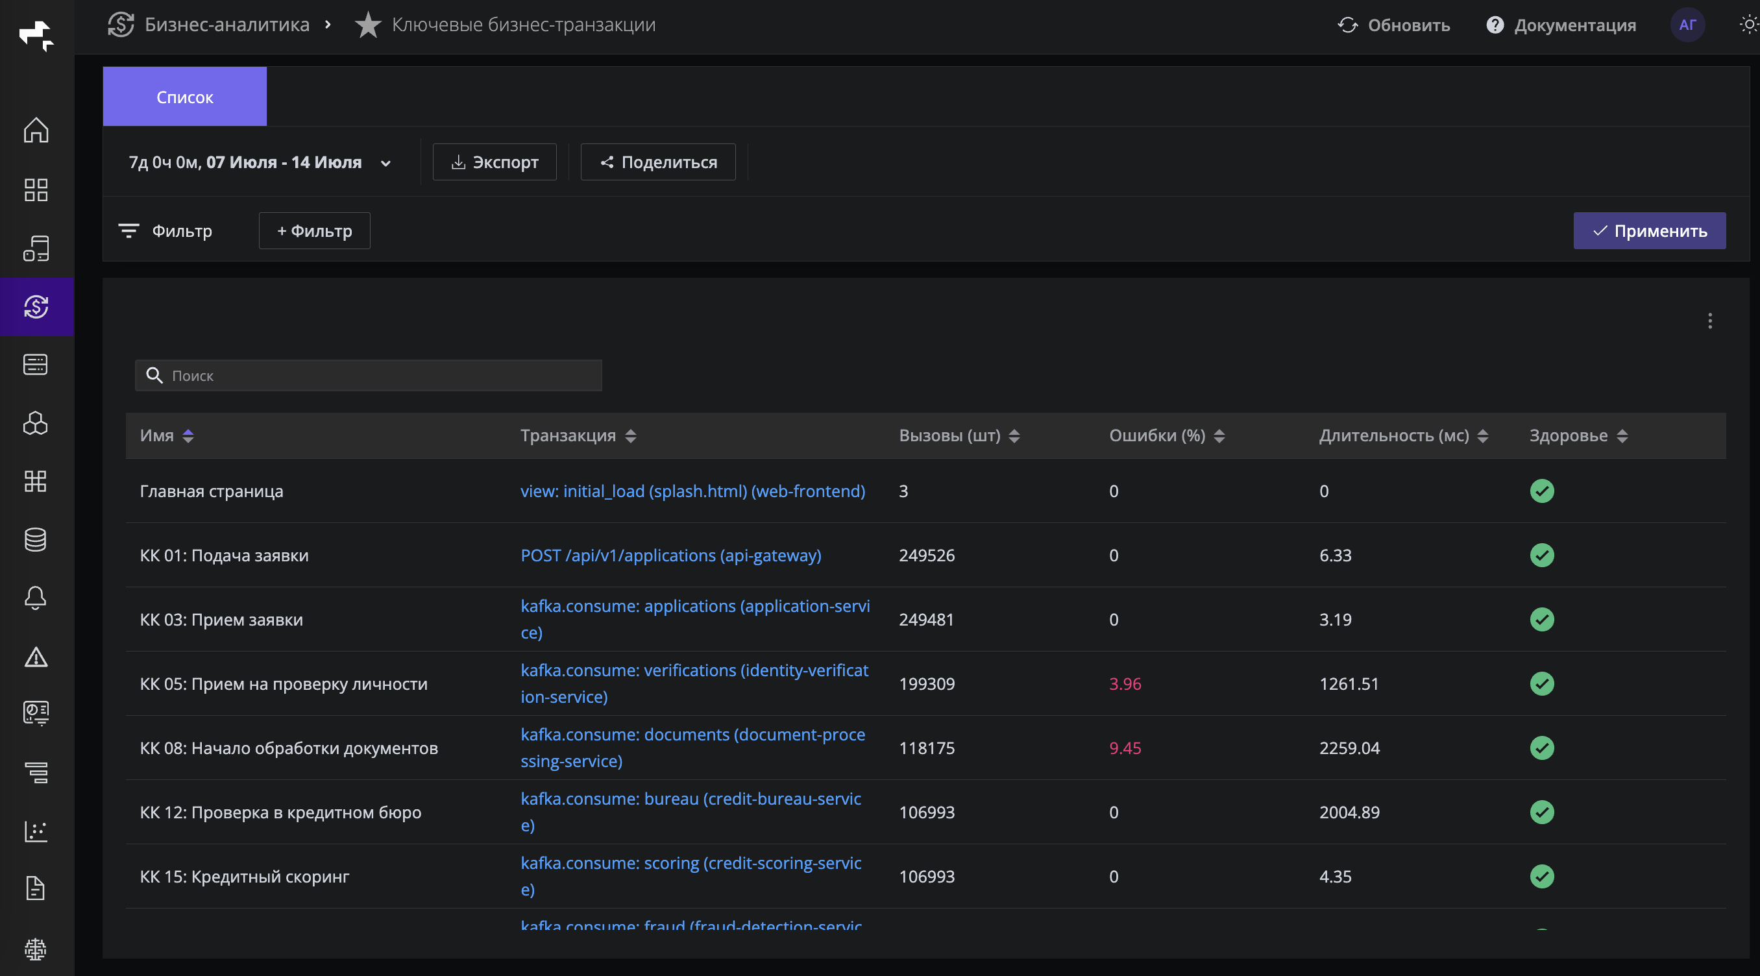Click the scatter chart icon in sidebar
This screenshot has width=1760, height=976.
tap(36, 831)
